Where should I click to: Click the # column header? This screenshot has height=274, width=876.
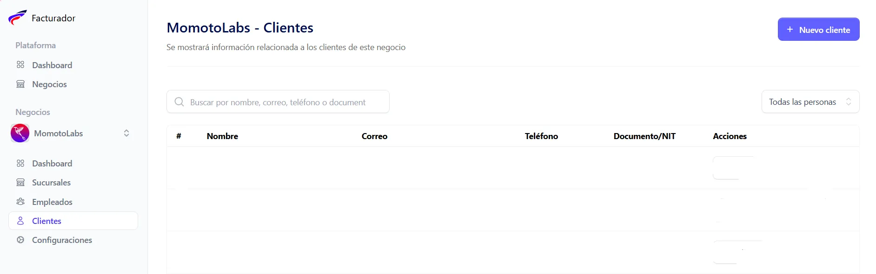click(x=179, y=136)
